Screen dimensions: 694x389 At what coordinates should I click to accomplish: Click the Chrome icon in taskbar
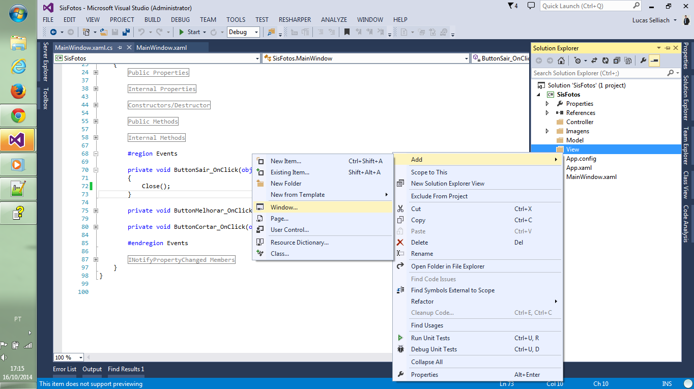[18, 116]
